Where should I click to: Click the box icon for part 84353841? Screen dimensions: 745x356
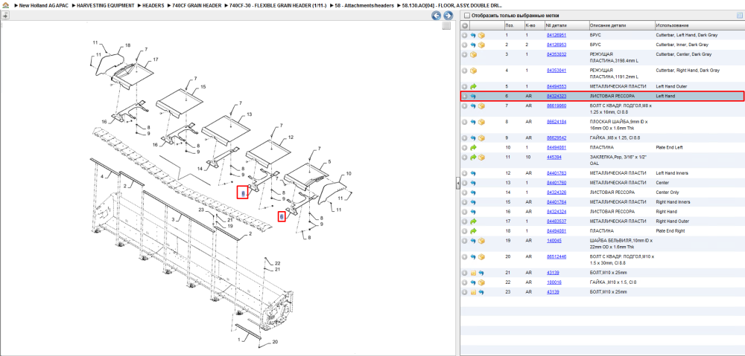[473, 71]
